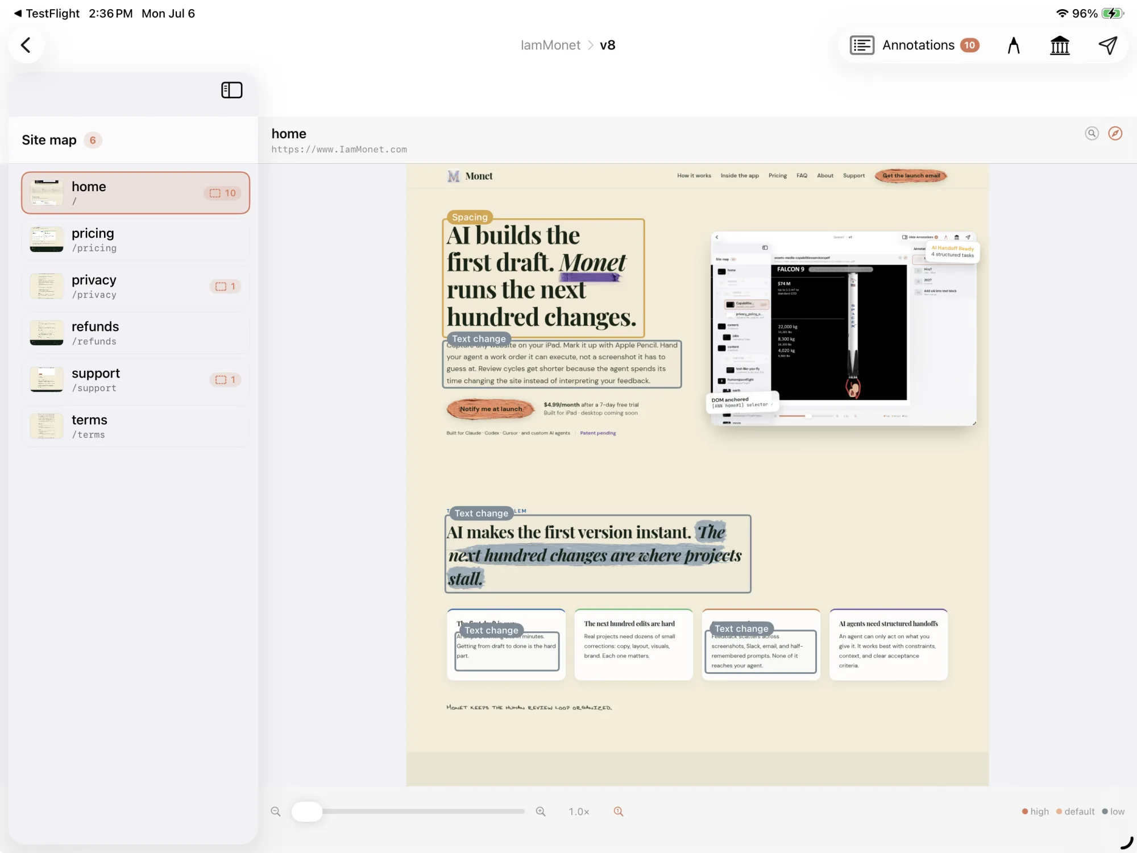
Task: Click the Support nav link in preview
Action: pyautogui.click(x=854, y=176)
